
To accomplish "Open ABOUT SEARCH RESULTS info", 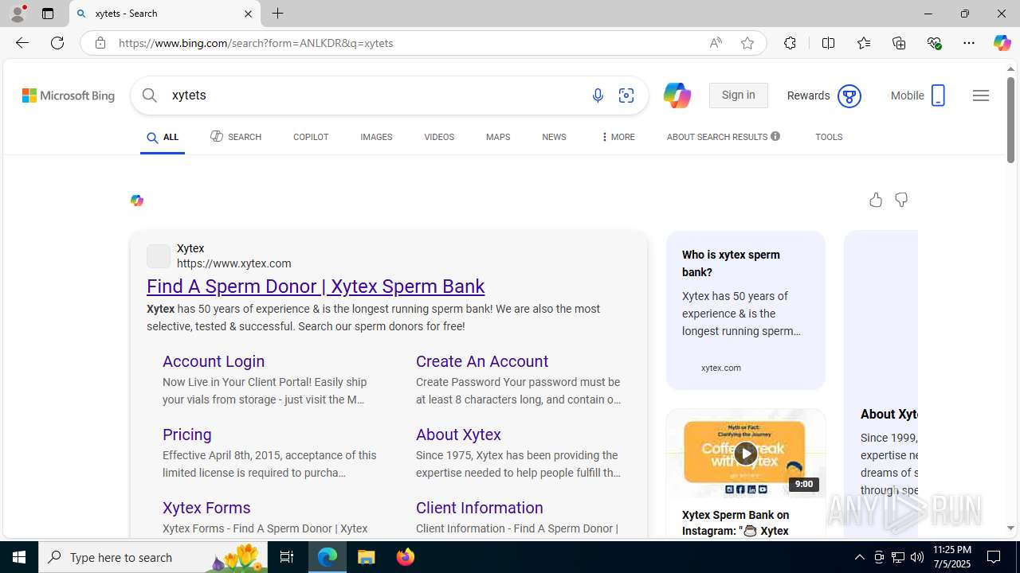I will click(723, 137).
